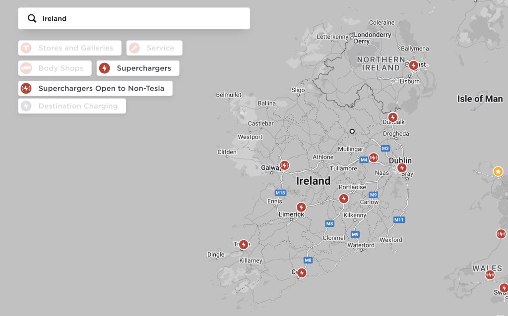508x316 pixels.
Task: Click the Swansea Supercharger pin
Action: tap(504, 288)
